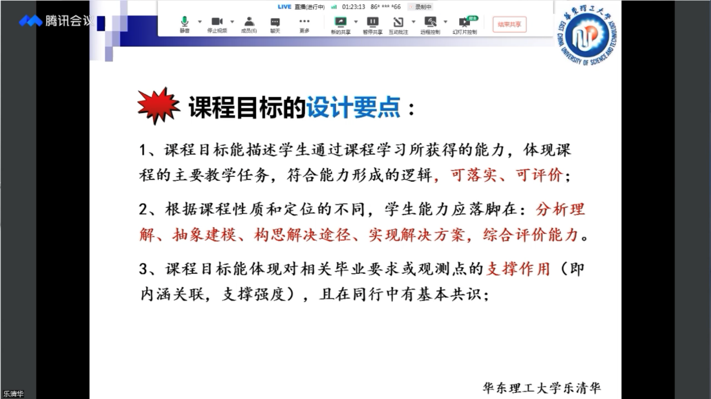This screenshot has width=711, height=399.
Task: Click the network signal strength icon
Action: [x=334, y=7]
